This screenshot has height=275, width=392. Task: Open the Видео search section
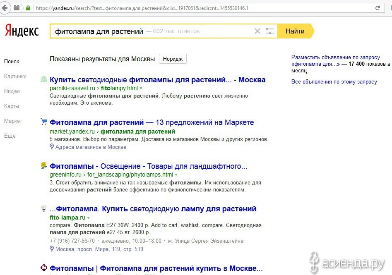point(12,91)
